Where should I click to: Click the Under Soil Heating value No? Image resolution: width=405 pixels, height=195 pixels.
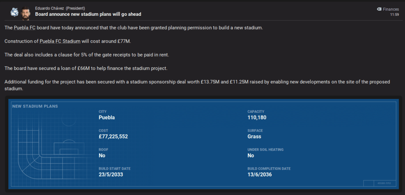coord(251,155)
